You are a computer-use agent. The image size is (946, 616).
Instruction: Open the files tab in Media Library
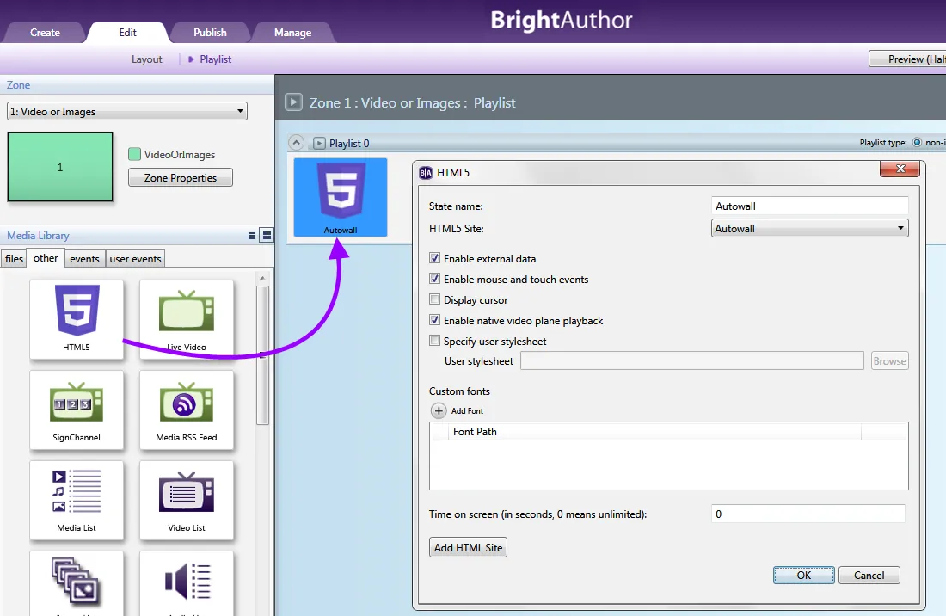point(14,259)
